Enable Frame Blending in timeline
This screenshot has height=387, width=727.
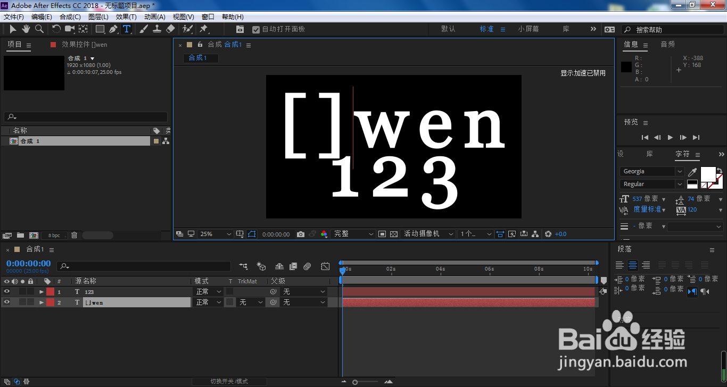point(293,266)
